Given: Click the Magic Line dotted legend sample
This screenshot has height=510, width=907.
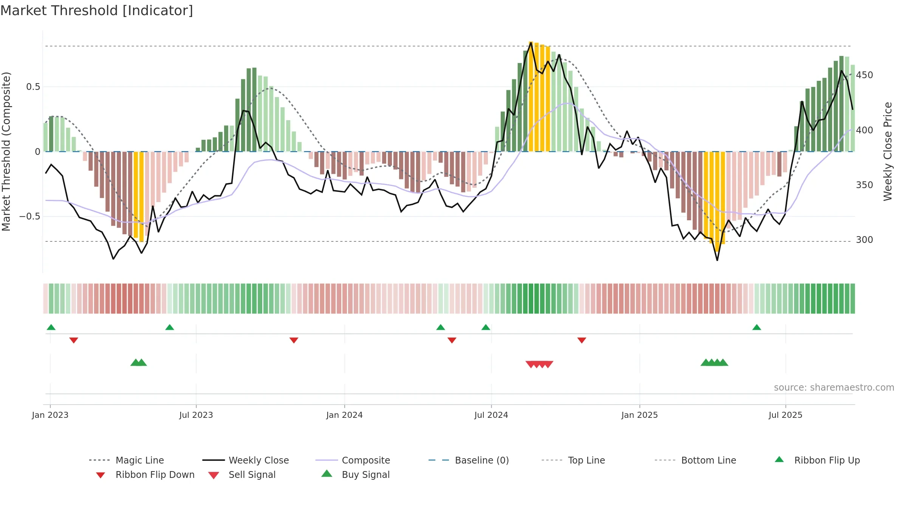Looking at the screenshot, I should (99, 460).
